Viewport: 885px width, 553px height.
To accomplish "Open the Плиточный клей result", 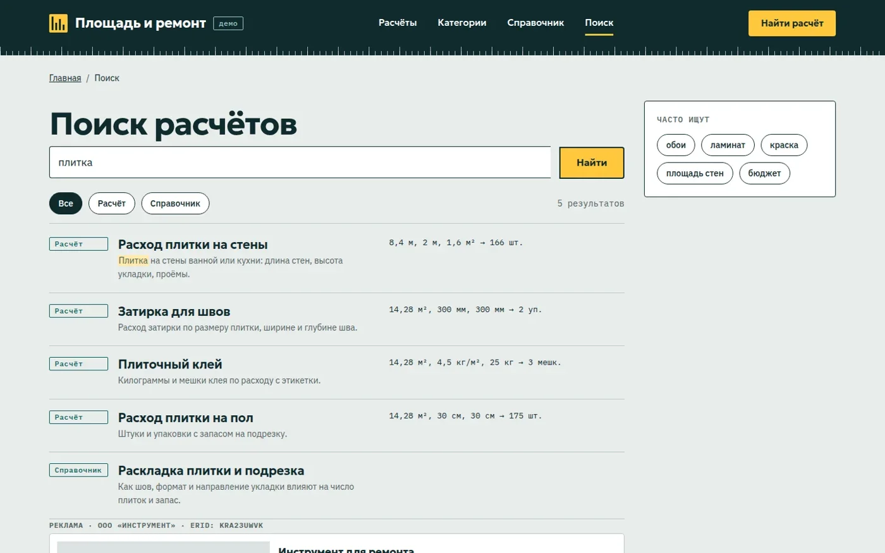I will click(x=170, y=365).
